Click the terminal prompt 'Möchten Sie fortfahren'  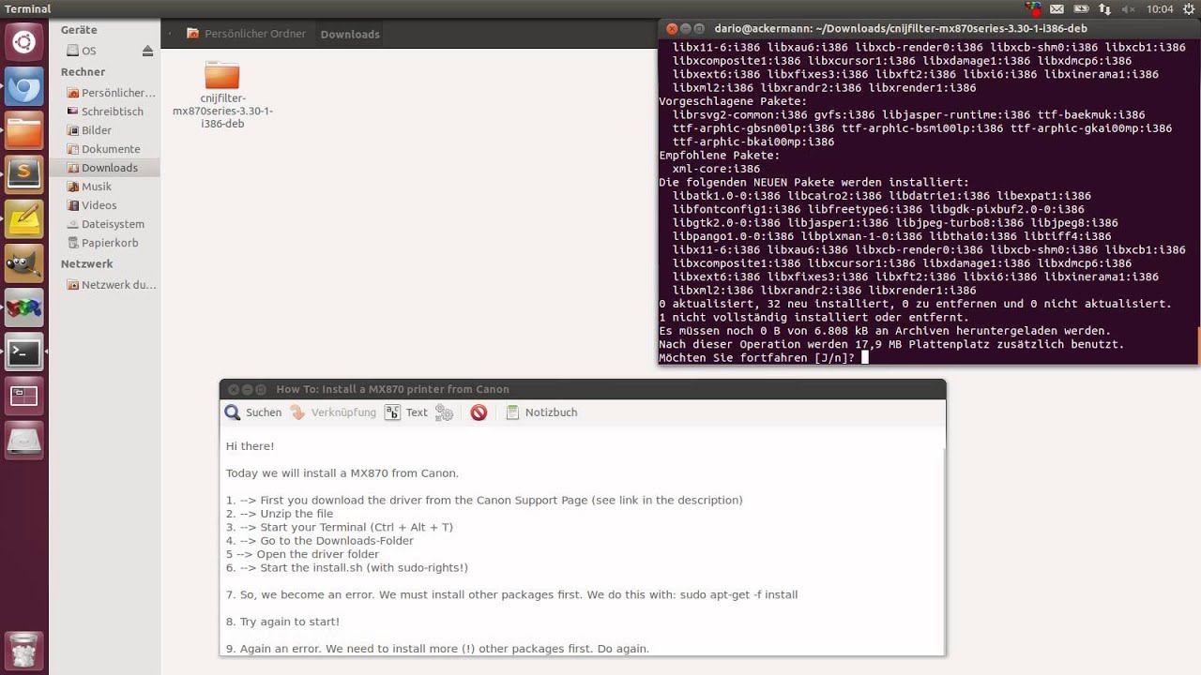point(757,358)
